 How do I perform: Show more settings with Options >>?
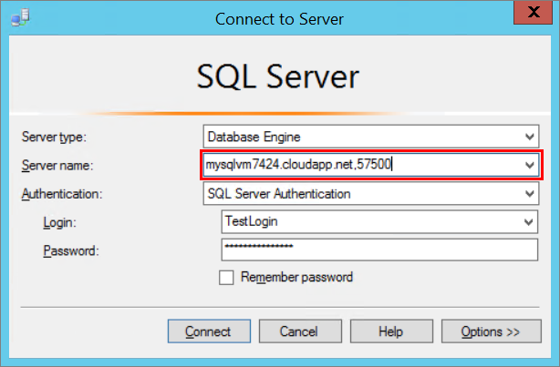490,331
